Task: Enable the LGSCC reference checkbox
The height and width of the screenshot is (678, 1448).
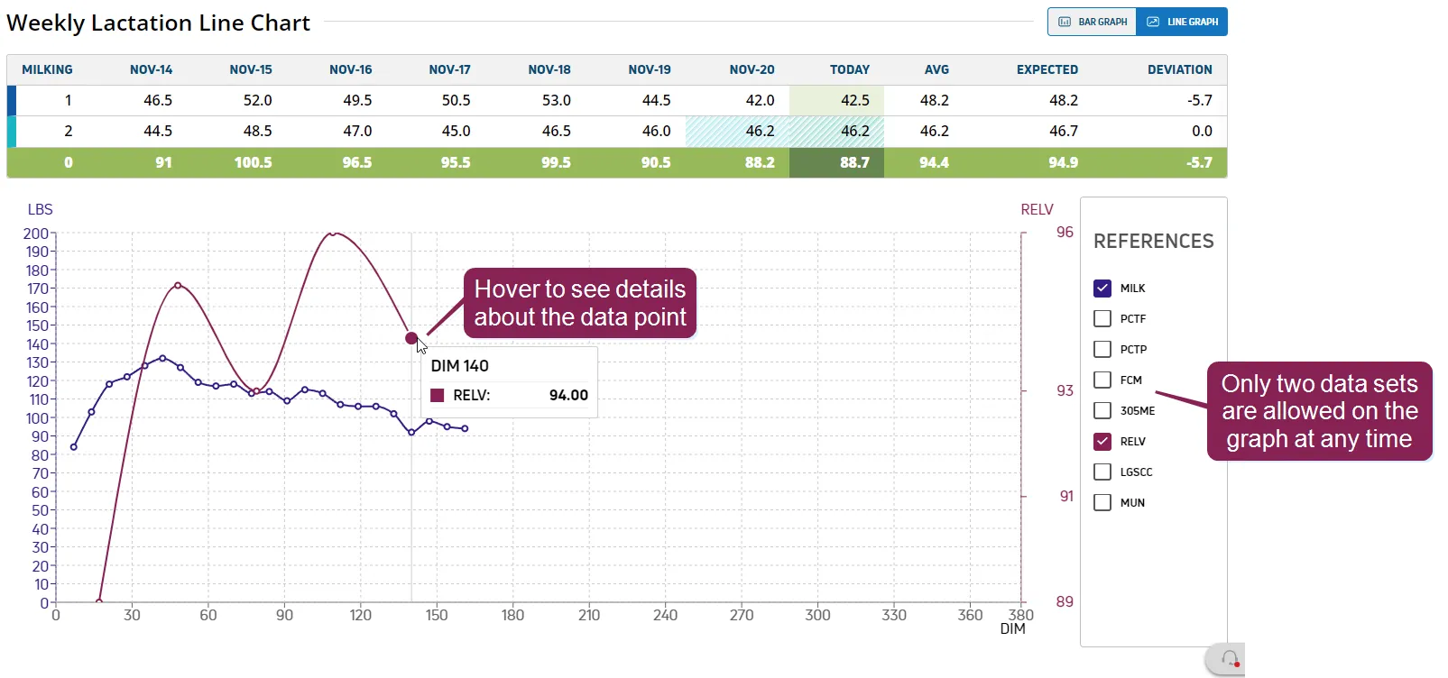Action: [1102, 472]
